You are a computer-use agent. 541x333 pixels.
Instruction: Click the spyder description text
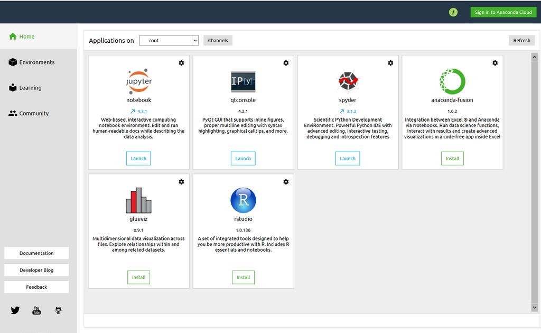pyautogui.click(x=348, y=128)
